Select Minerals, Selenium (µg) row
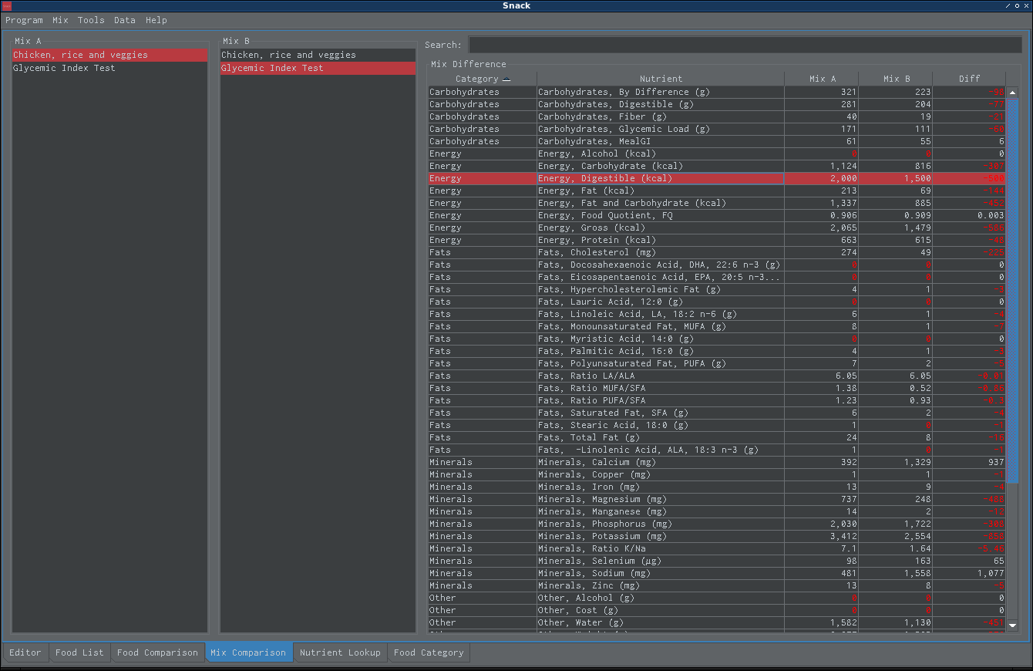The image size is (1033, 671). tap(716, 561)
